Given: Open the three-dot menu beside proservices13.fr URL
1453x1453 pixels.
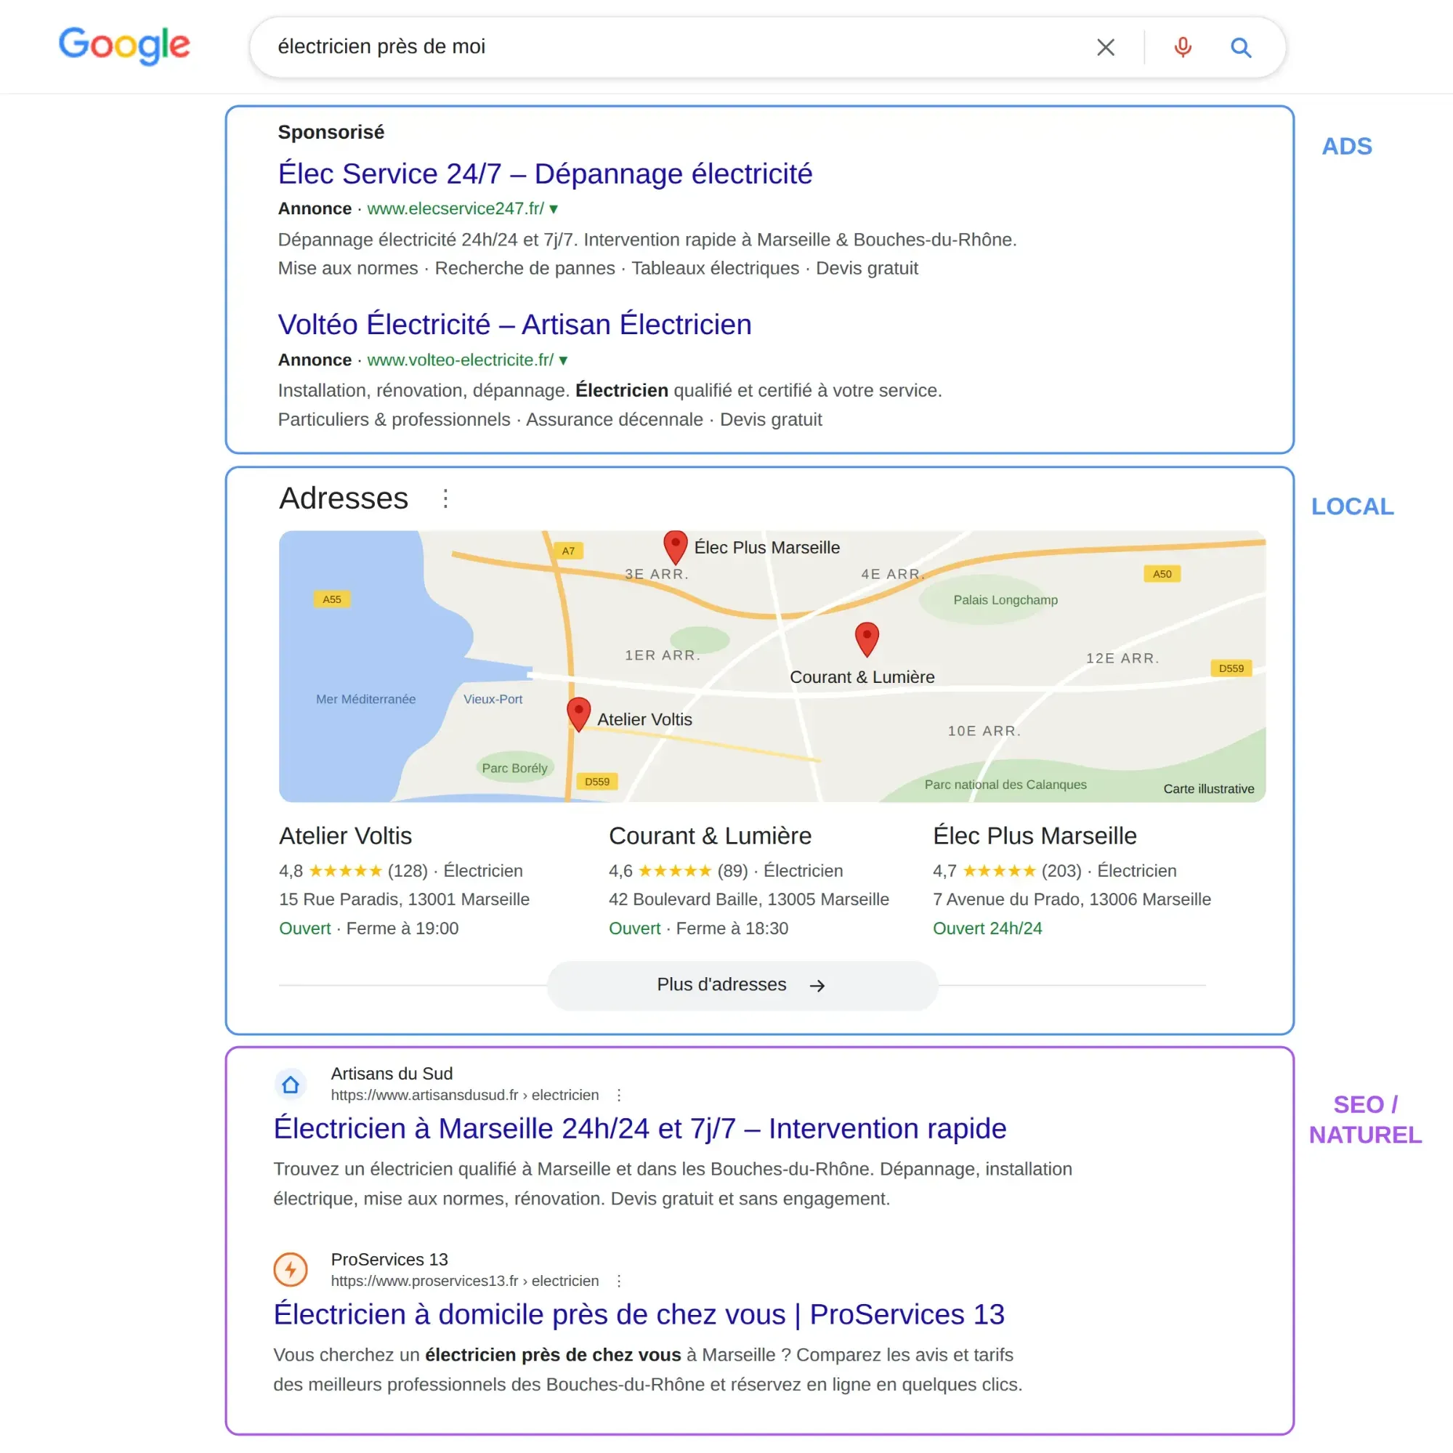Looking at the screenshot, I should coord(619,1282).
